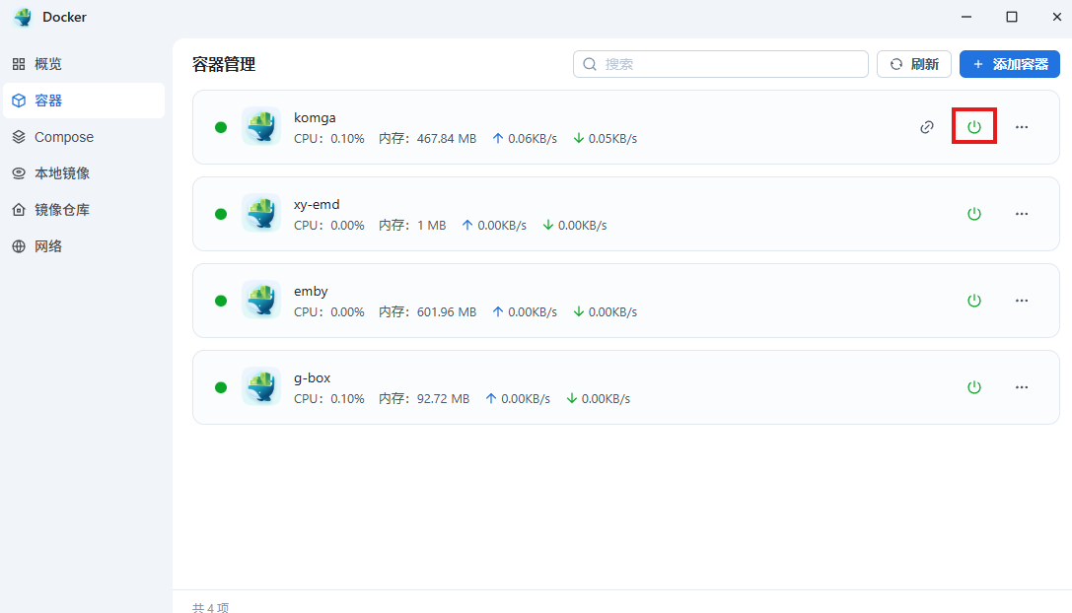Image resolution: width=1072 pixels, height=613 pixels.
Task: Select 容器 in the sidebar
Action: 84,101
